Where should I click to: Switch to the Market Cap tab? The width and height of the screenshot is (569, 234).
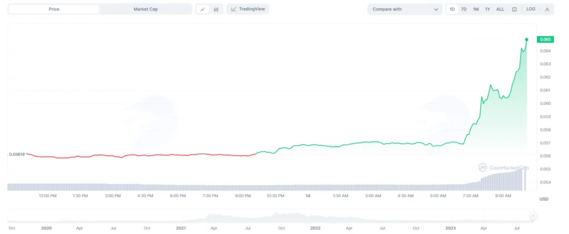click(146, 9)
